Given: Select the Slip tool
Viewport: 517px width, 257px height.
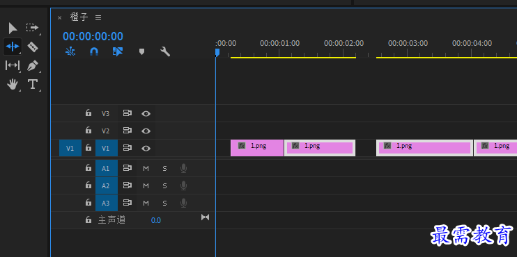Looking at the screenshot, I should pos(13,66).
